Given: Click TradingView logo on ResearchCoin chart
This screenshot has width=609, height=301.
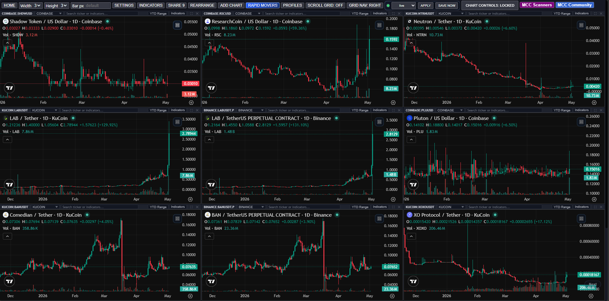Looking at the screenshot, I should click(210, 87).
